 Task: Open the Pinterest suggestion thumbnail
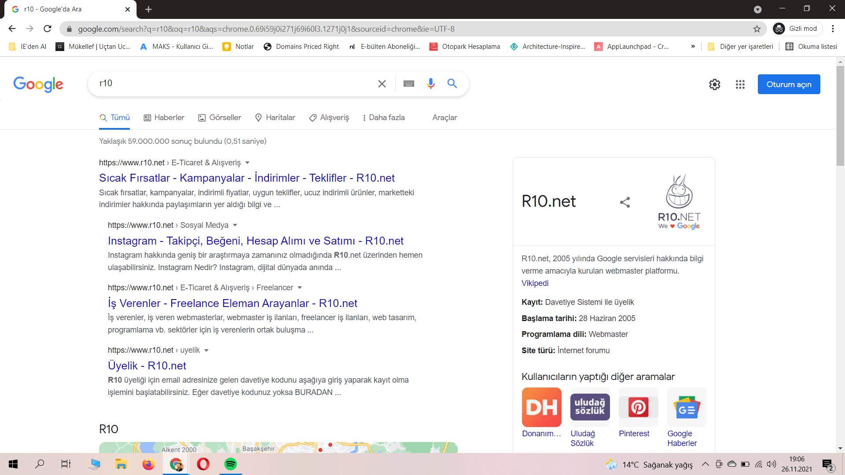[638, 407]
